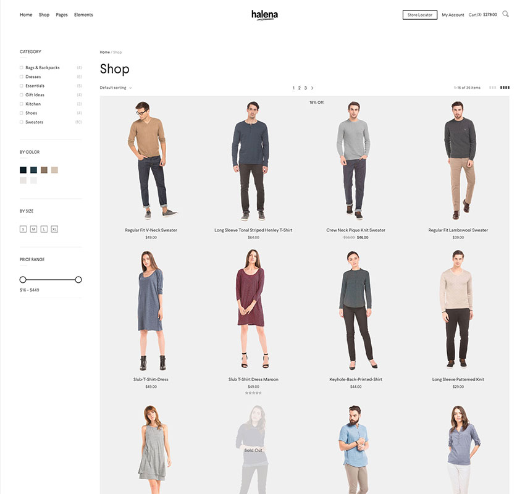
Task: Select size XL box
Action: point(54,229)
